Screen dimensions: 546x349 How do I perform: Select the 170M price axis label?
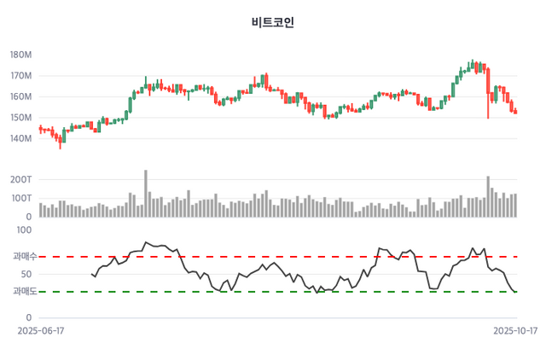tap(20, 76)
